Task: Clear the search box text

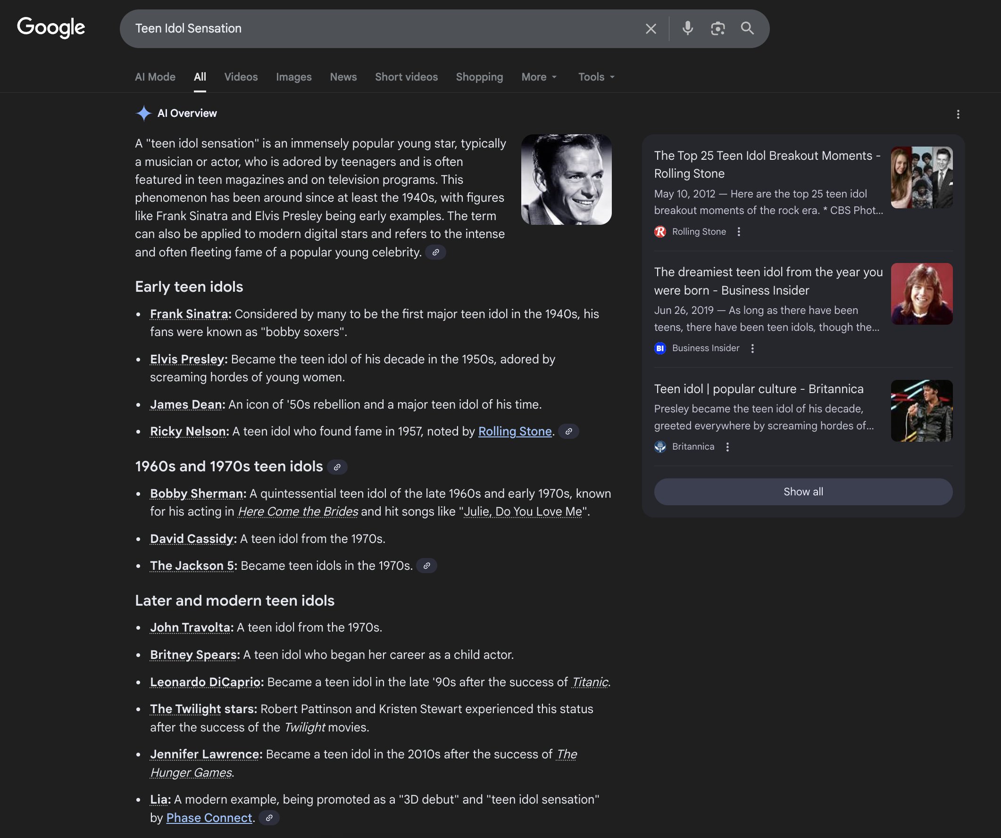Action: click(651, 29)
